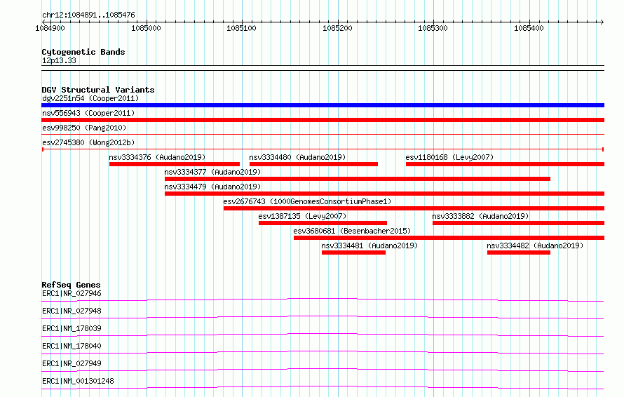Open the DGV Structural Variants track title

click(98, 90)
